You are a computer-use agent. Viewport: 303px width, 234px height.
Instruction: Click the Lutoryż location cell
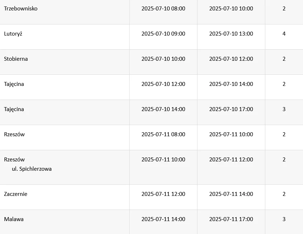point(13,34)
